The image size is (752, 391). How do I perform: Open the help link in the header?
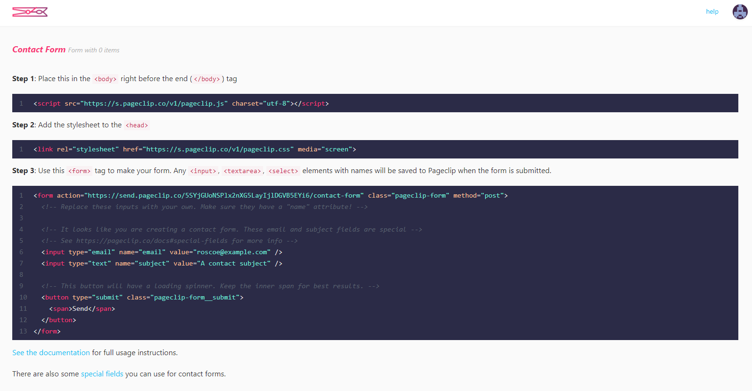pos(712,12)
